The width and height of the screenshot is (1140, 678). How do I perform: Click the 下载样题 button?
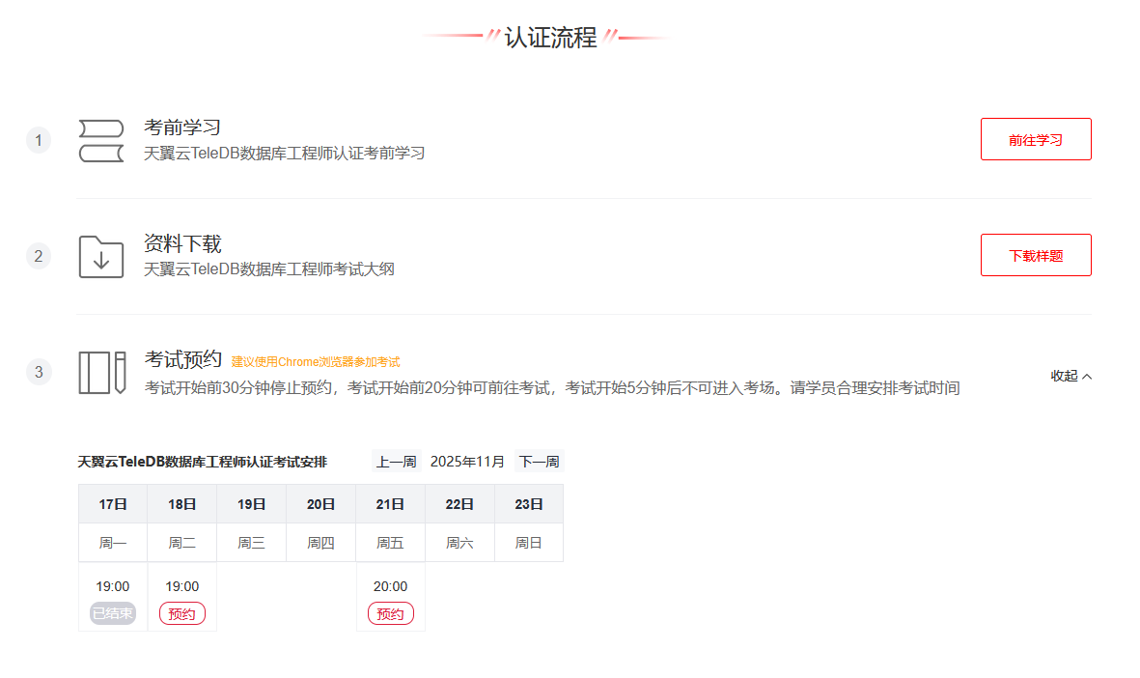click(x=1036, y=255)
